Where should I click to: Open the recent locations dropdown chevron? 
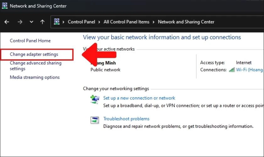(x=31, y=22)
